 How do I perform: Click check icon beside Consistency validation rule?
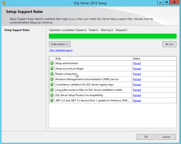click(x=52, y=85)
